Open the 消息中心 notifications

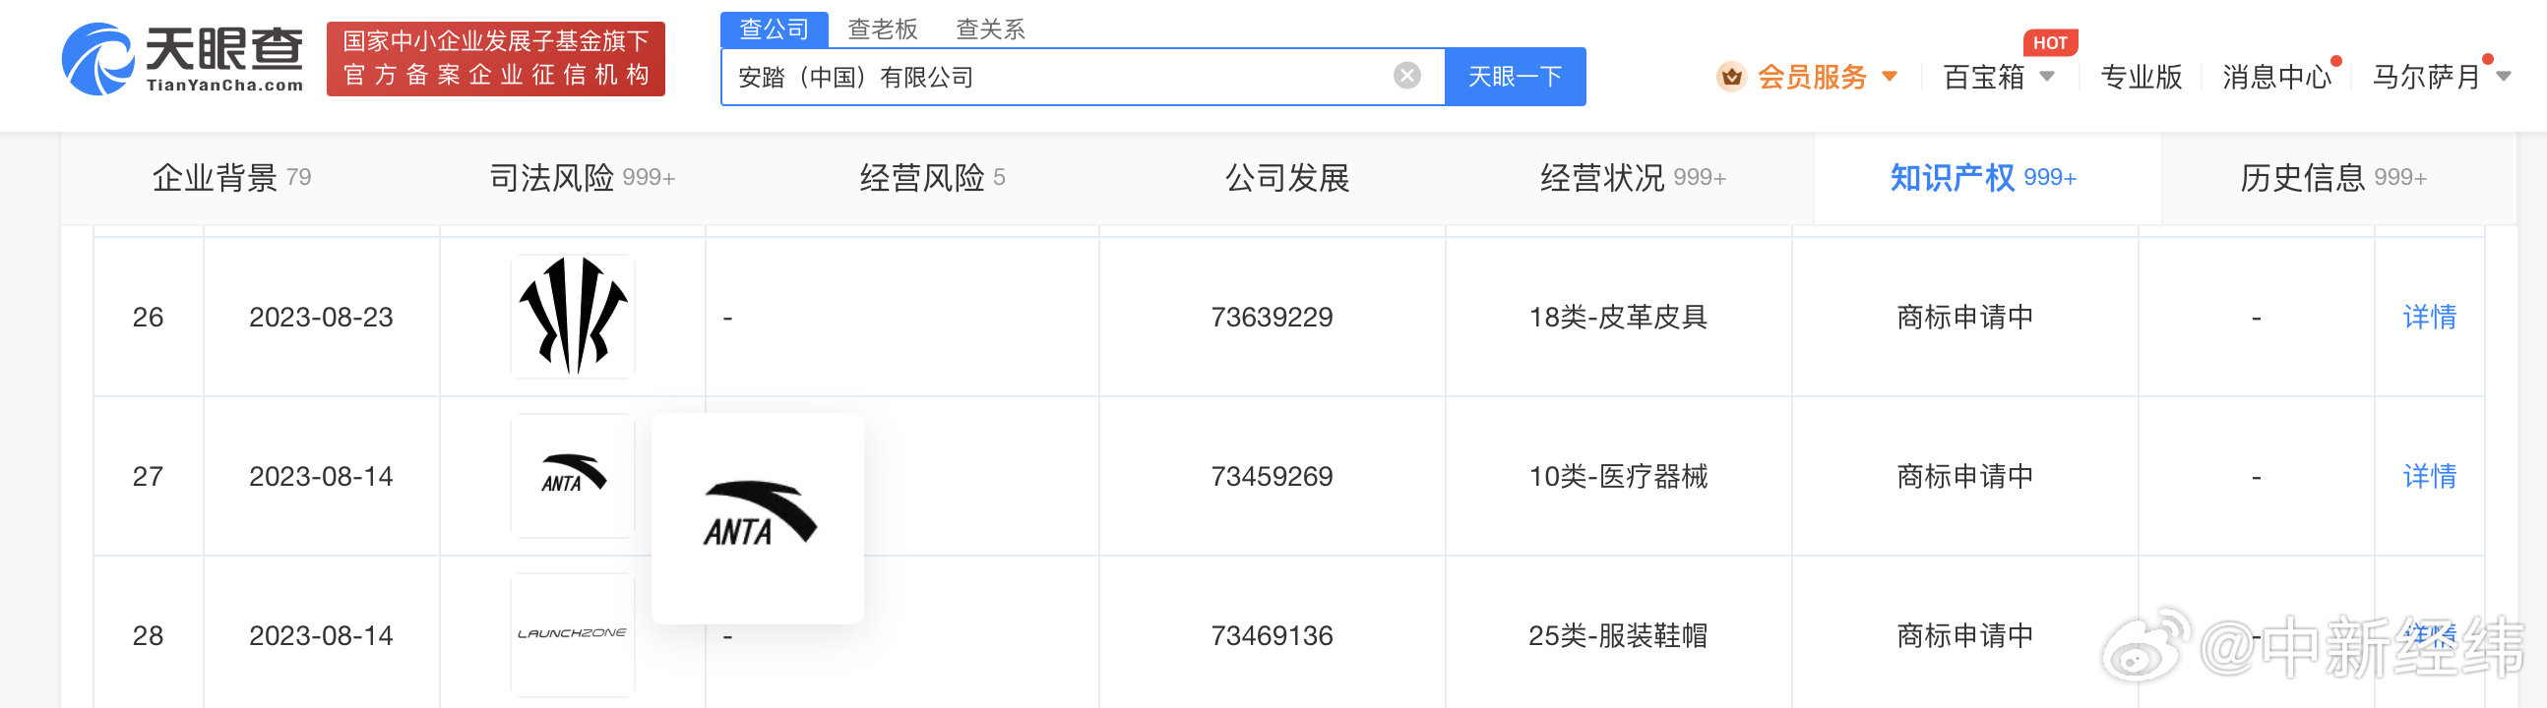pos(2276,77)
